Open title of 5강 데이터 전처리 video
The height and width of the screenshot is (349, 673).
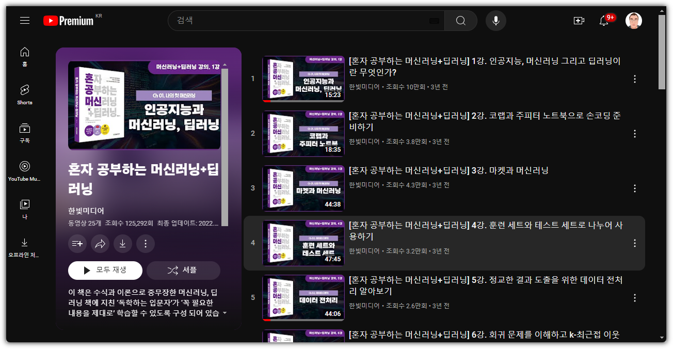[x=486, y=285]
